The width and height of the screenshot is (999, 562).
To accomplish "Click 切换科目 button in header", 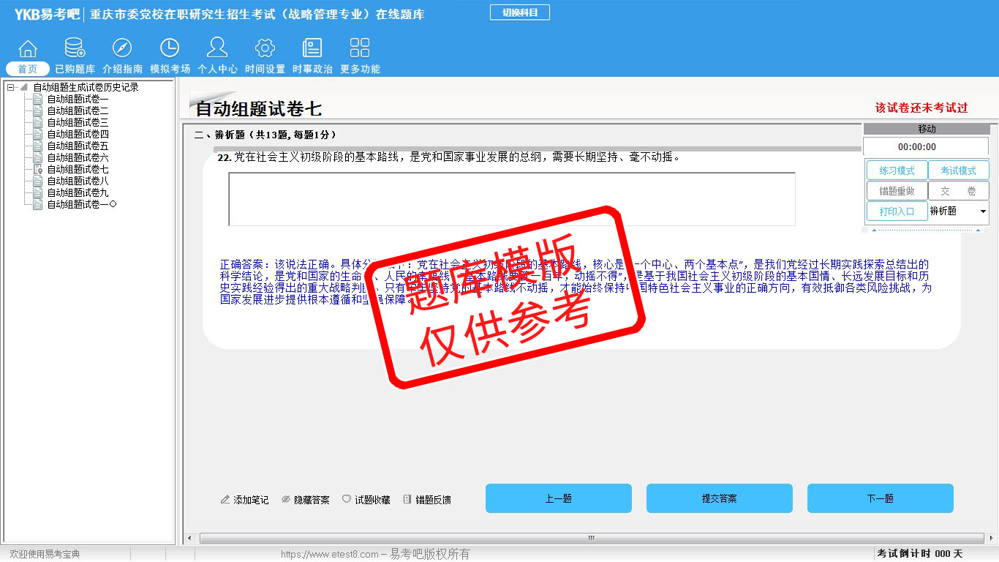I will pyautogui.click(x=519, y=12).
